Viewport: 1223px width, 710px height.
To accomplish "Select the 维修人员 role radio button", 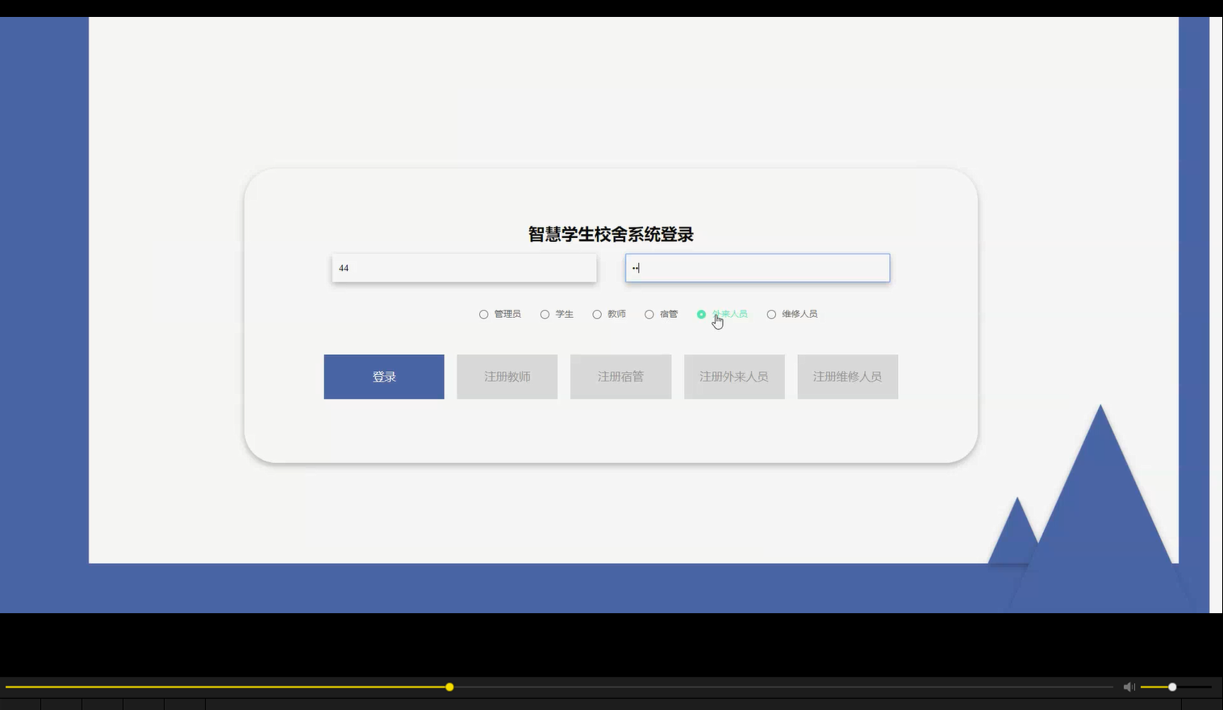I will pyautogui.click(x=771, y=314).
